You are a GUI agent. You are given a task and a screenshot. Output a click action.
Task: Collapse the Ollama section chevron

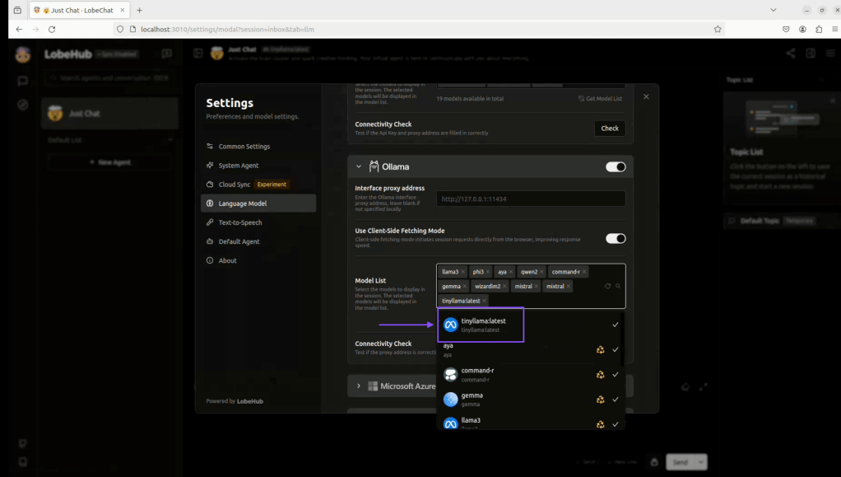pos(359,166)
